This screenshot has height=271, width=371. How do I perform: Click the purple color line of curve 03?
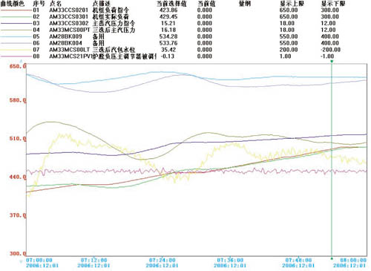coord(16,24)
